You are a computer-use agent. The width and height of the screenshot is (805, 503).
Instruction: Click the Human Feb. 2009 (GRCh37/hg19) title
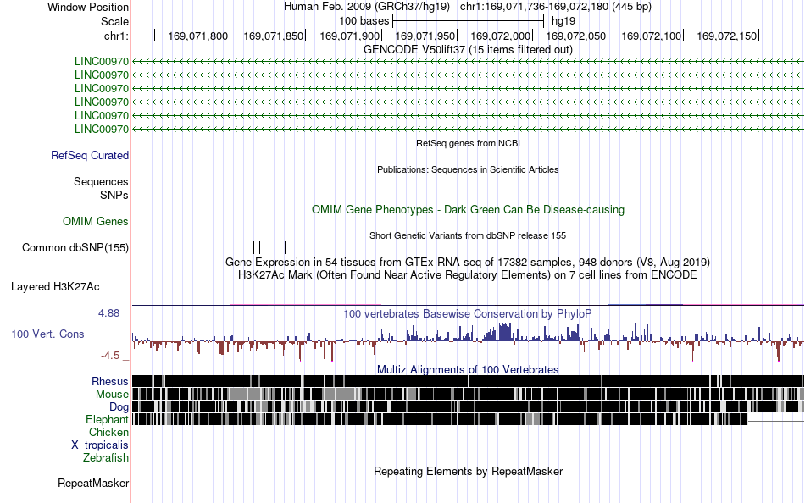pyautogui.click(x=367, y=7)
